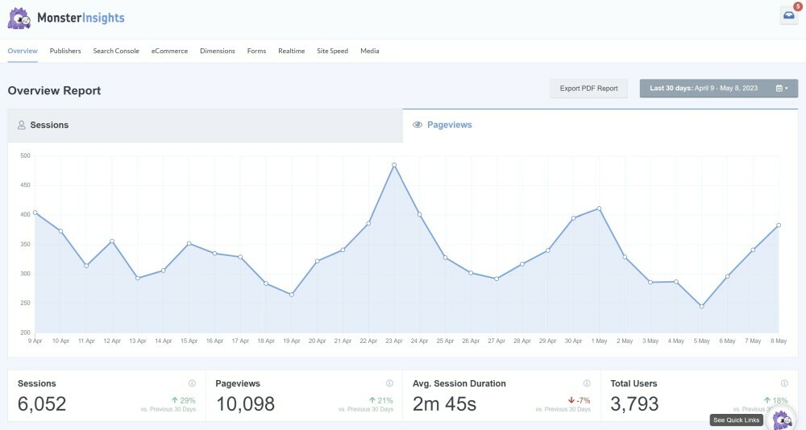Click the Sessions info icon
Screen dimensions: 806x430
192,383
